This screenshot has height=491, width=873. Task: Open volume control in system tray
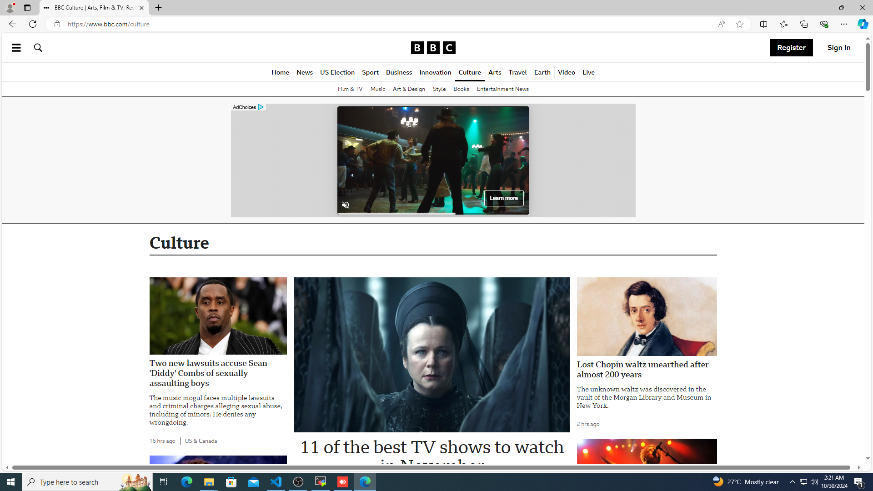(x=814, y=482)
